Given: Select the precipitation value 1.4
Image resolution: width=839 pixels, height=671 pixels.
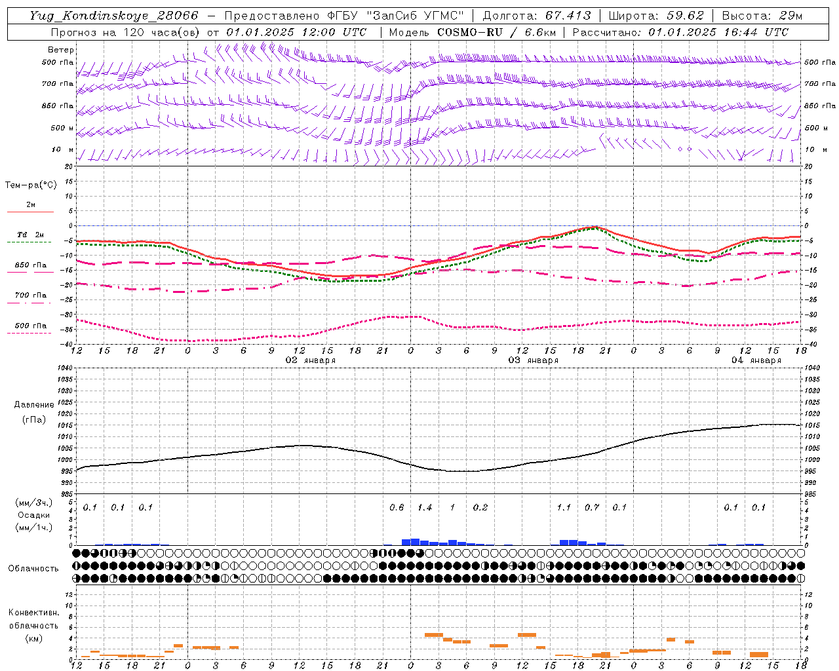Looking at the screenshot, I should click(425, 507).
